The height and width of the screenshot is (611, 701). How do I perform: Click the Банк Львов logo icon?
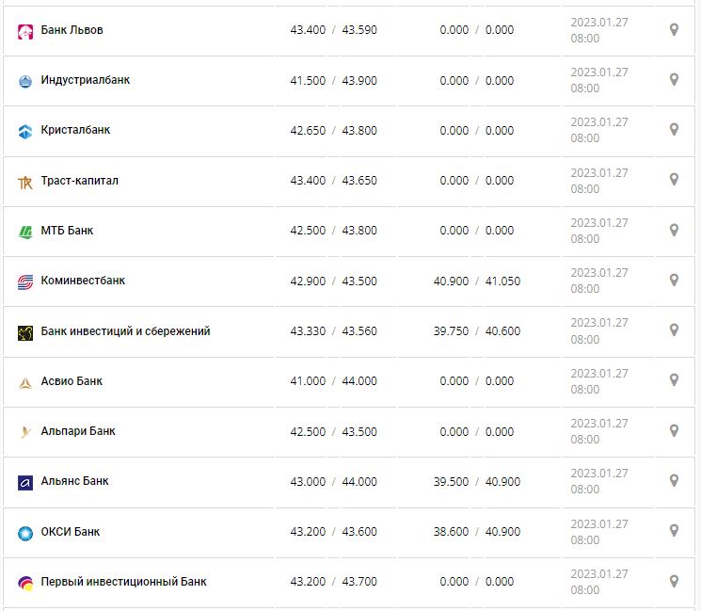click(x=25, y=31)
